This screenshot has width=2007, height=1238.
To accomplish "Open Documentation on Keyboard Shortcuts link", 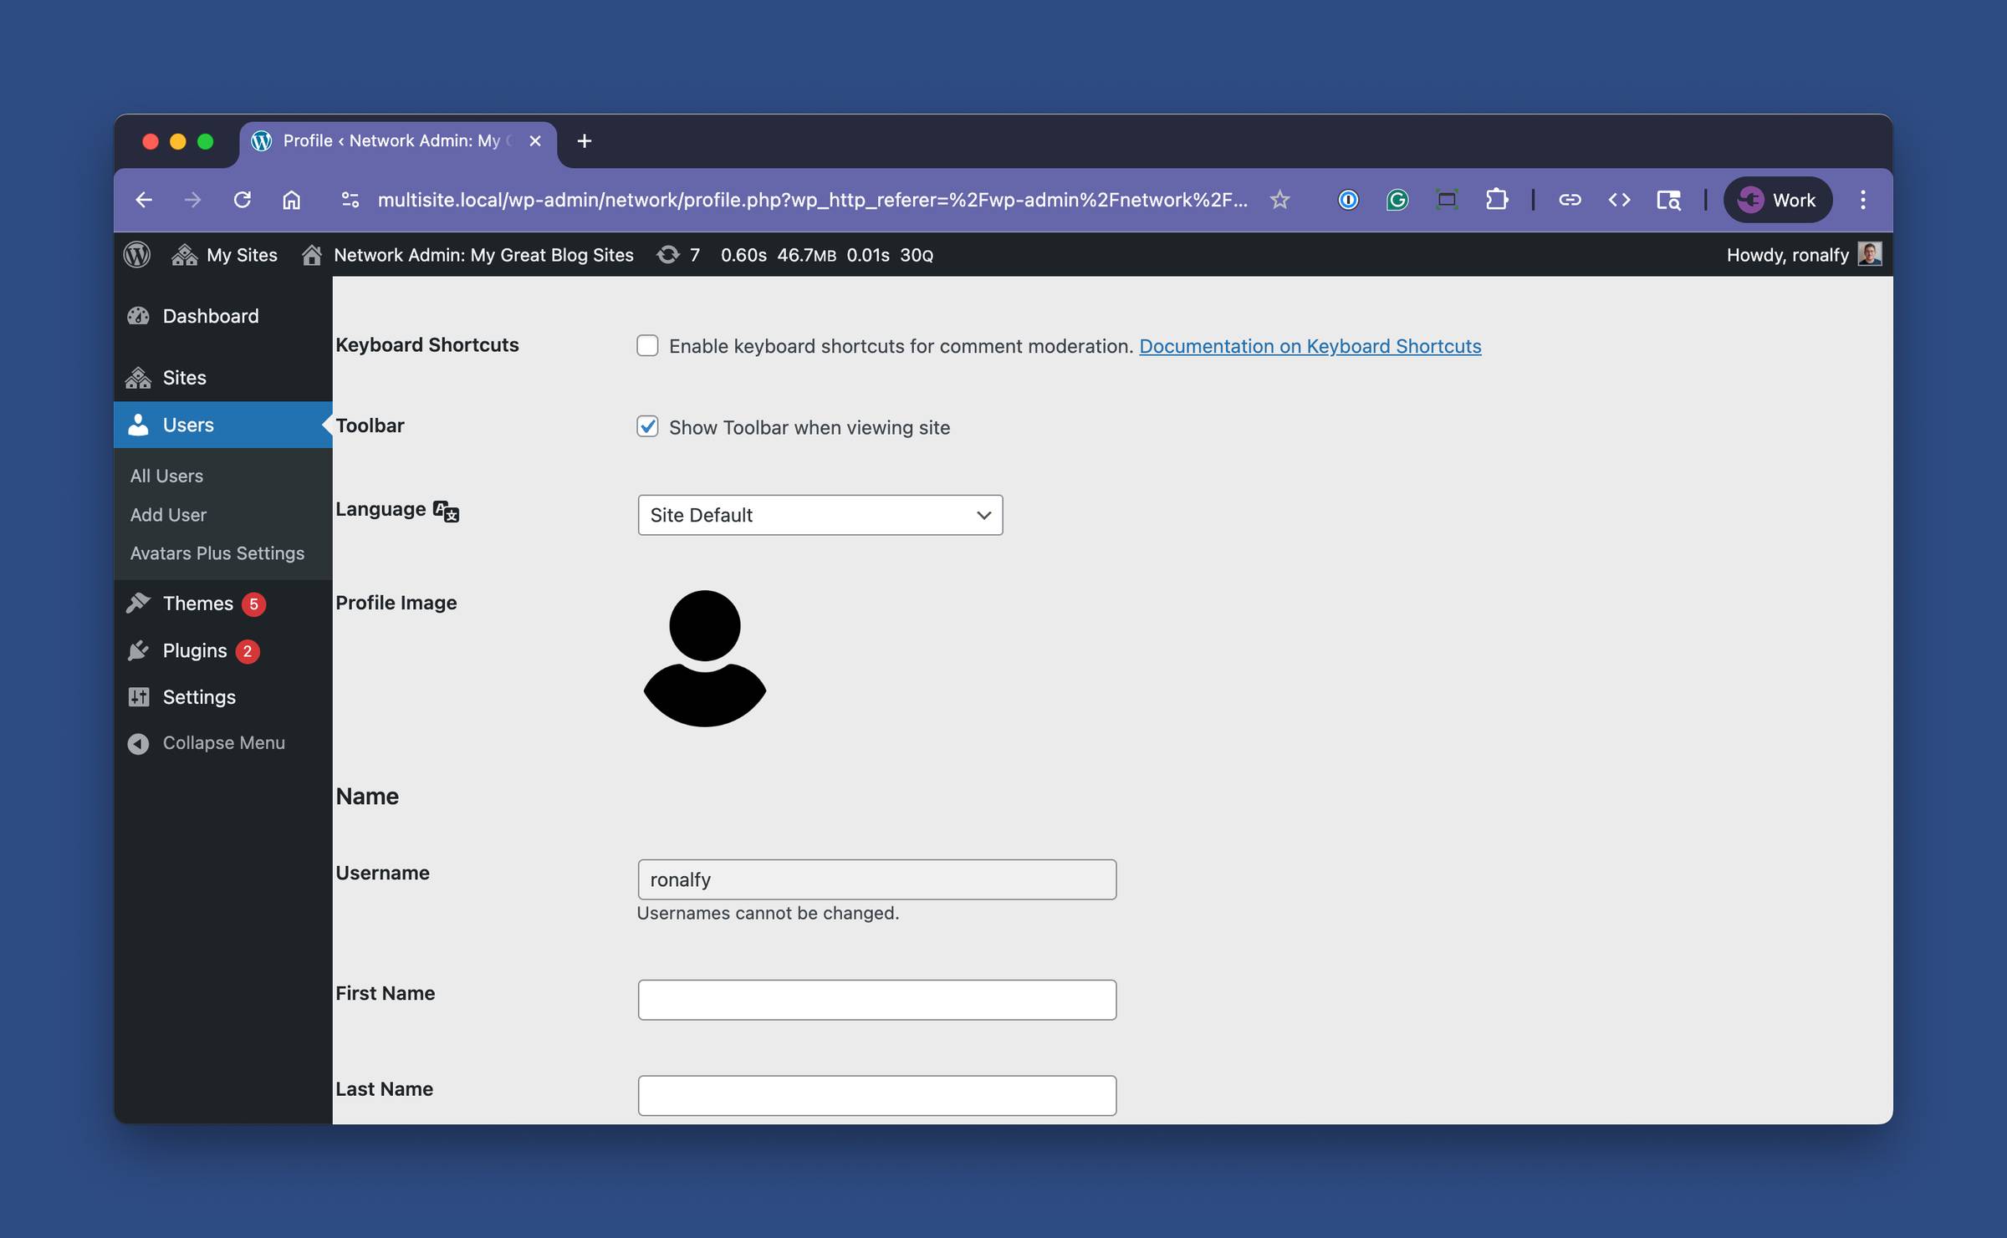I will click(1310, 346).
